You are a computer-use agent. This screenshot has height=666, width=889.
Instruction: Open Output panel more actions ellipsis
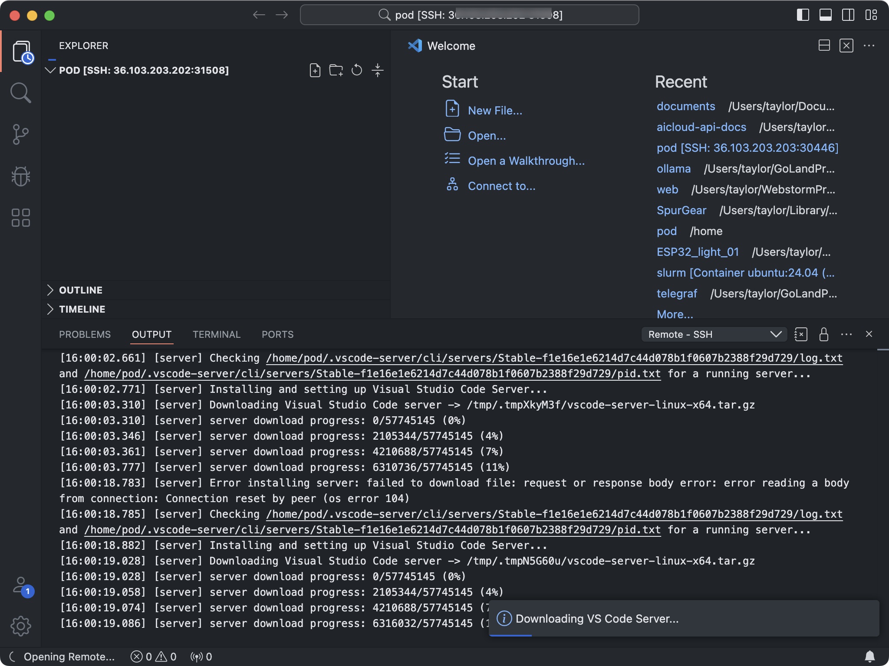(846, 334)
